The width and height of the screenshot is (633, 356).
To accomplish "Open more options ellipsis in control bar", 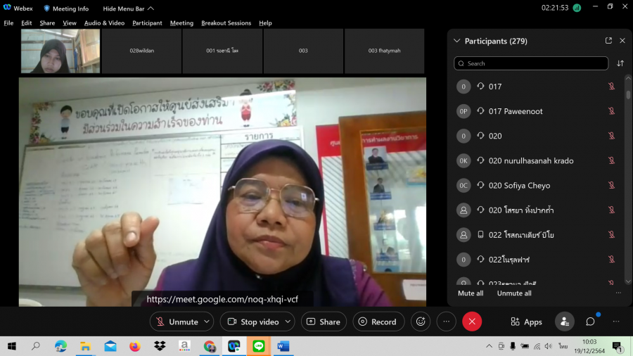I will coord(446,322).
